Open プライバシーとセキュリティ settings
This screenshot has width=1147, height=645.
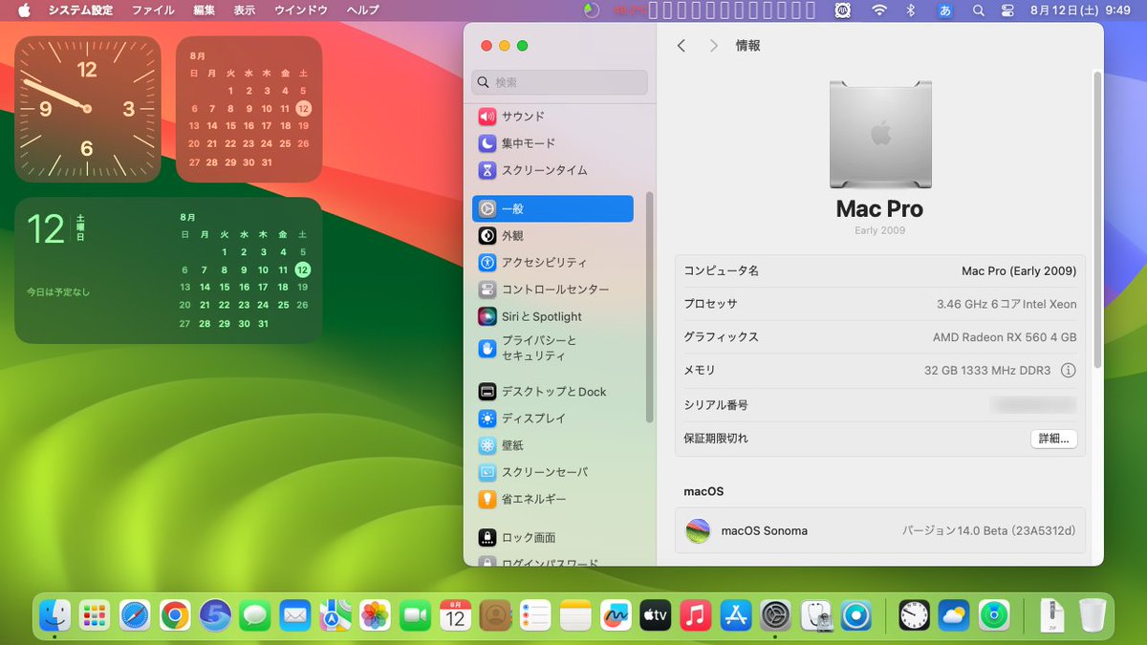552,348
